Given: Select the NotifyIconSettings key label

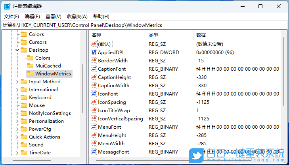Looking at the screenshot, I should pos(50,113).
